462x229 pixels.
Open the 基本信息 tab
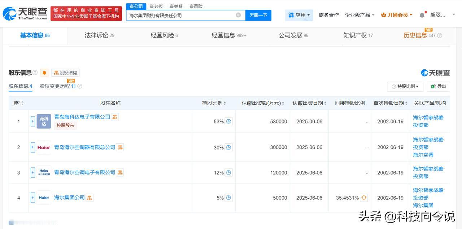coord(35,35)
